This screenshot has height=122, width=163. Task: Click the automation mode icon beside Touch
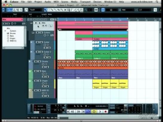pyautogui.click(x=26, y=10)
